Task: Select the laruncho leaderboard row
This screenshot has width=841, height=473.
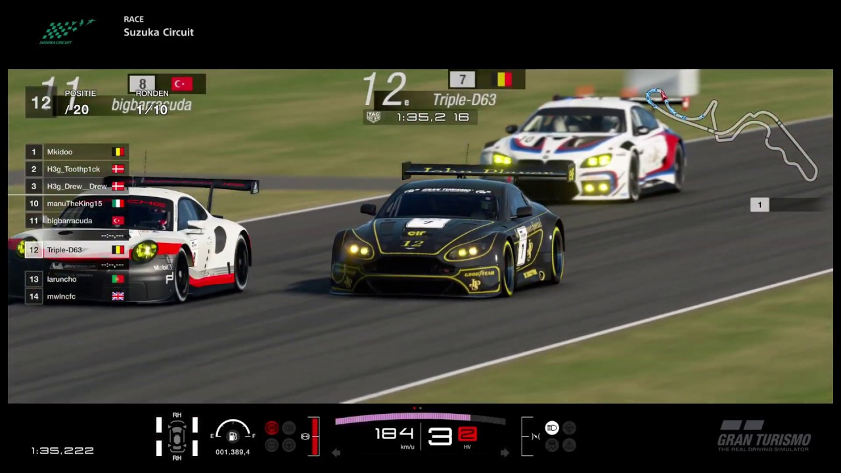Action: click(x=76, y=279)
